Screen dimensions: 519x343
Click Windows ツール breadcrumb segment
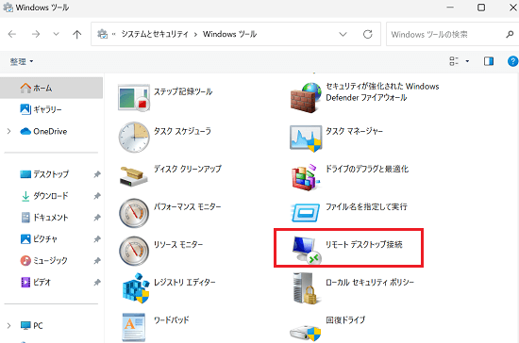click(229, 34)
